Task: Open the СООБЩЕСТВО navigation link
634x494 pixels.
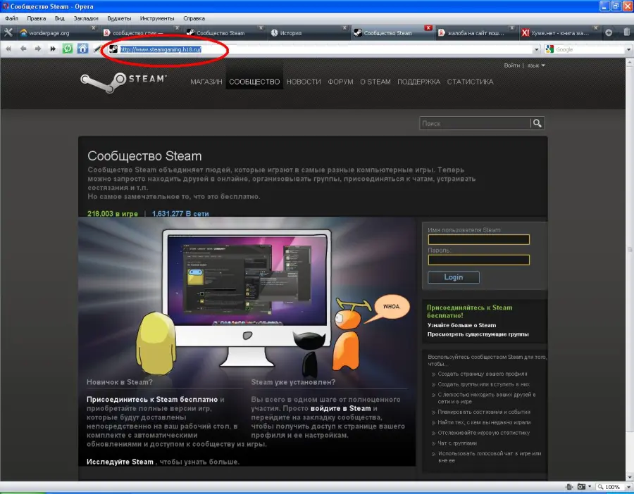Action: tap(254, 82)
